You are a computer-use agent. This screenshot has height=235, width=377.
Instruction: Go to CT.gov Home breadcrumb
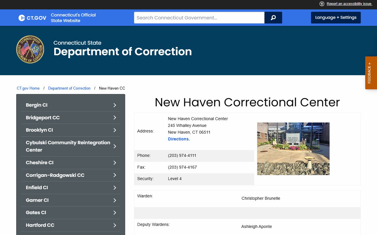pos(28,88)
